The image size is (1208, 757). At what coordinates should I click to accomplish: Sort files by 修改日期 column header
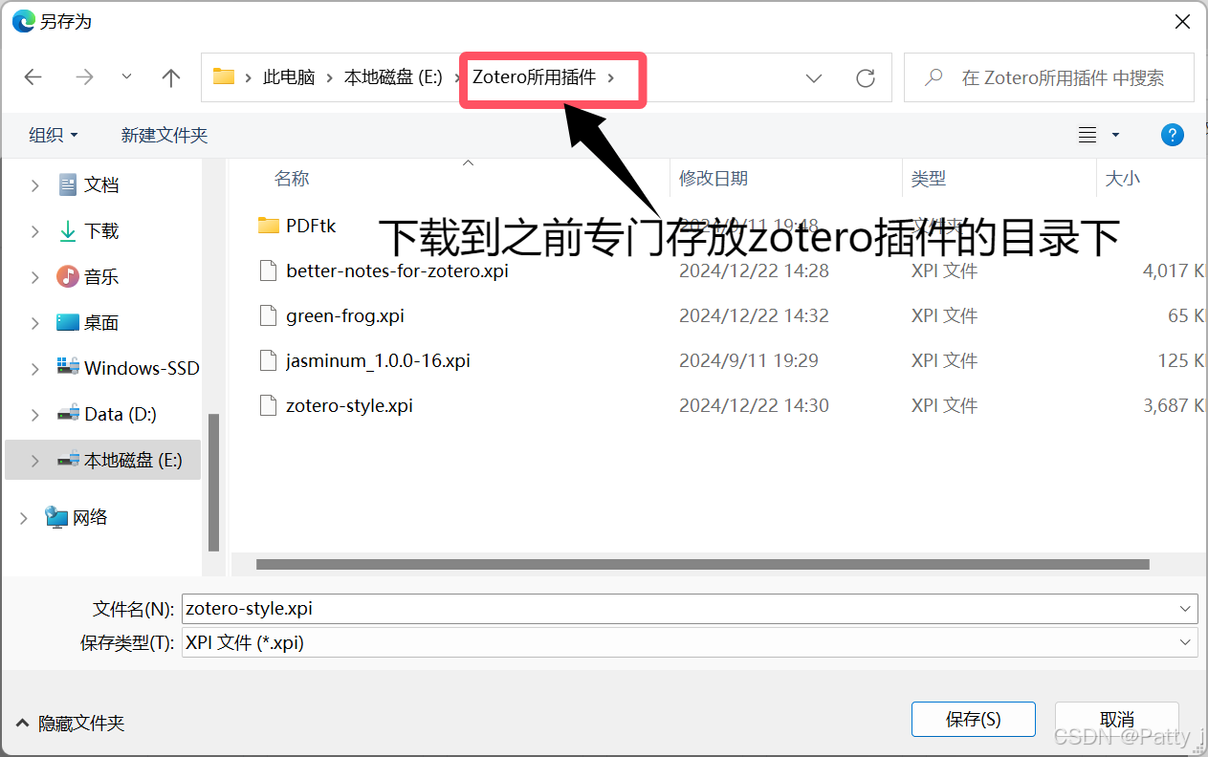[x=714, y=179]
